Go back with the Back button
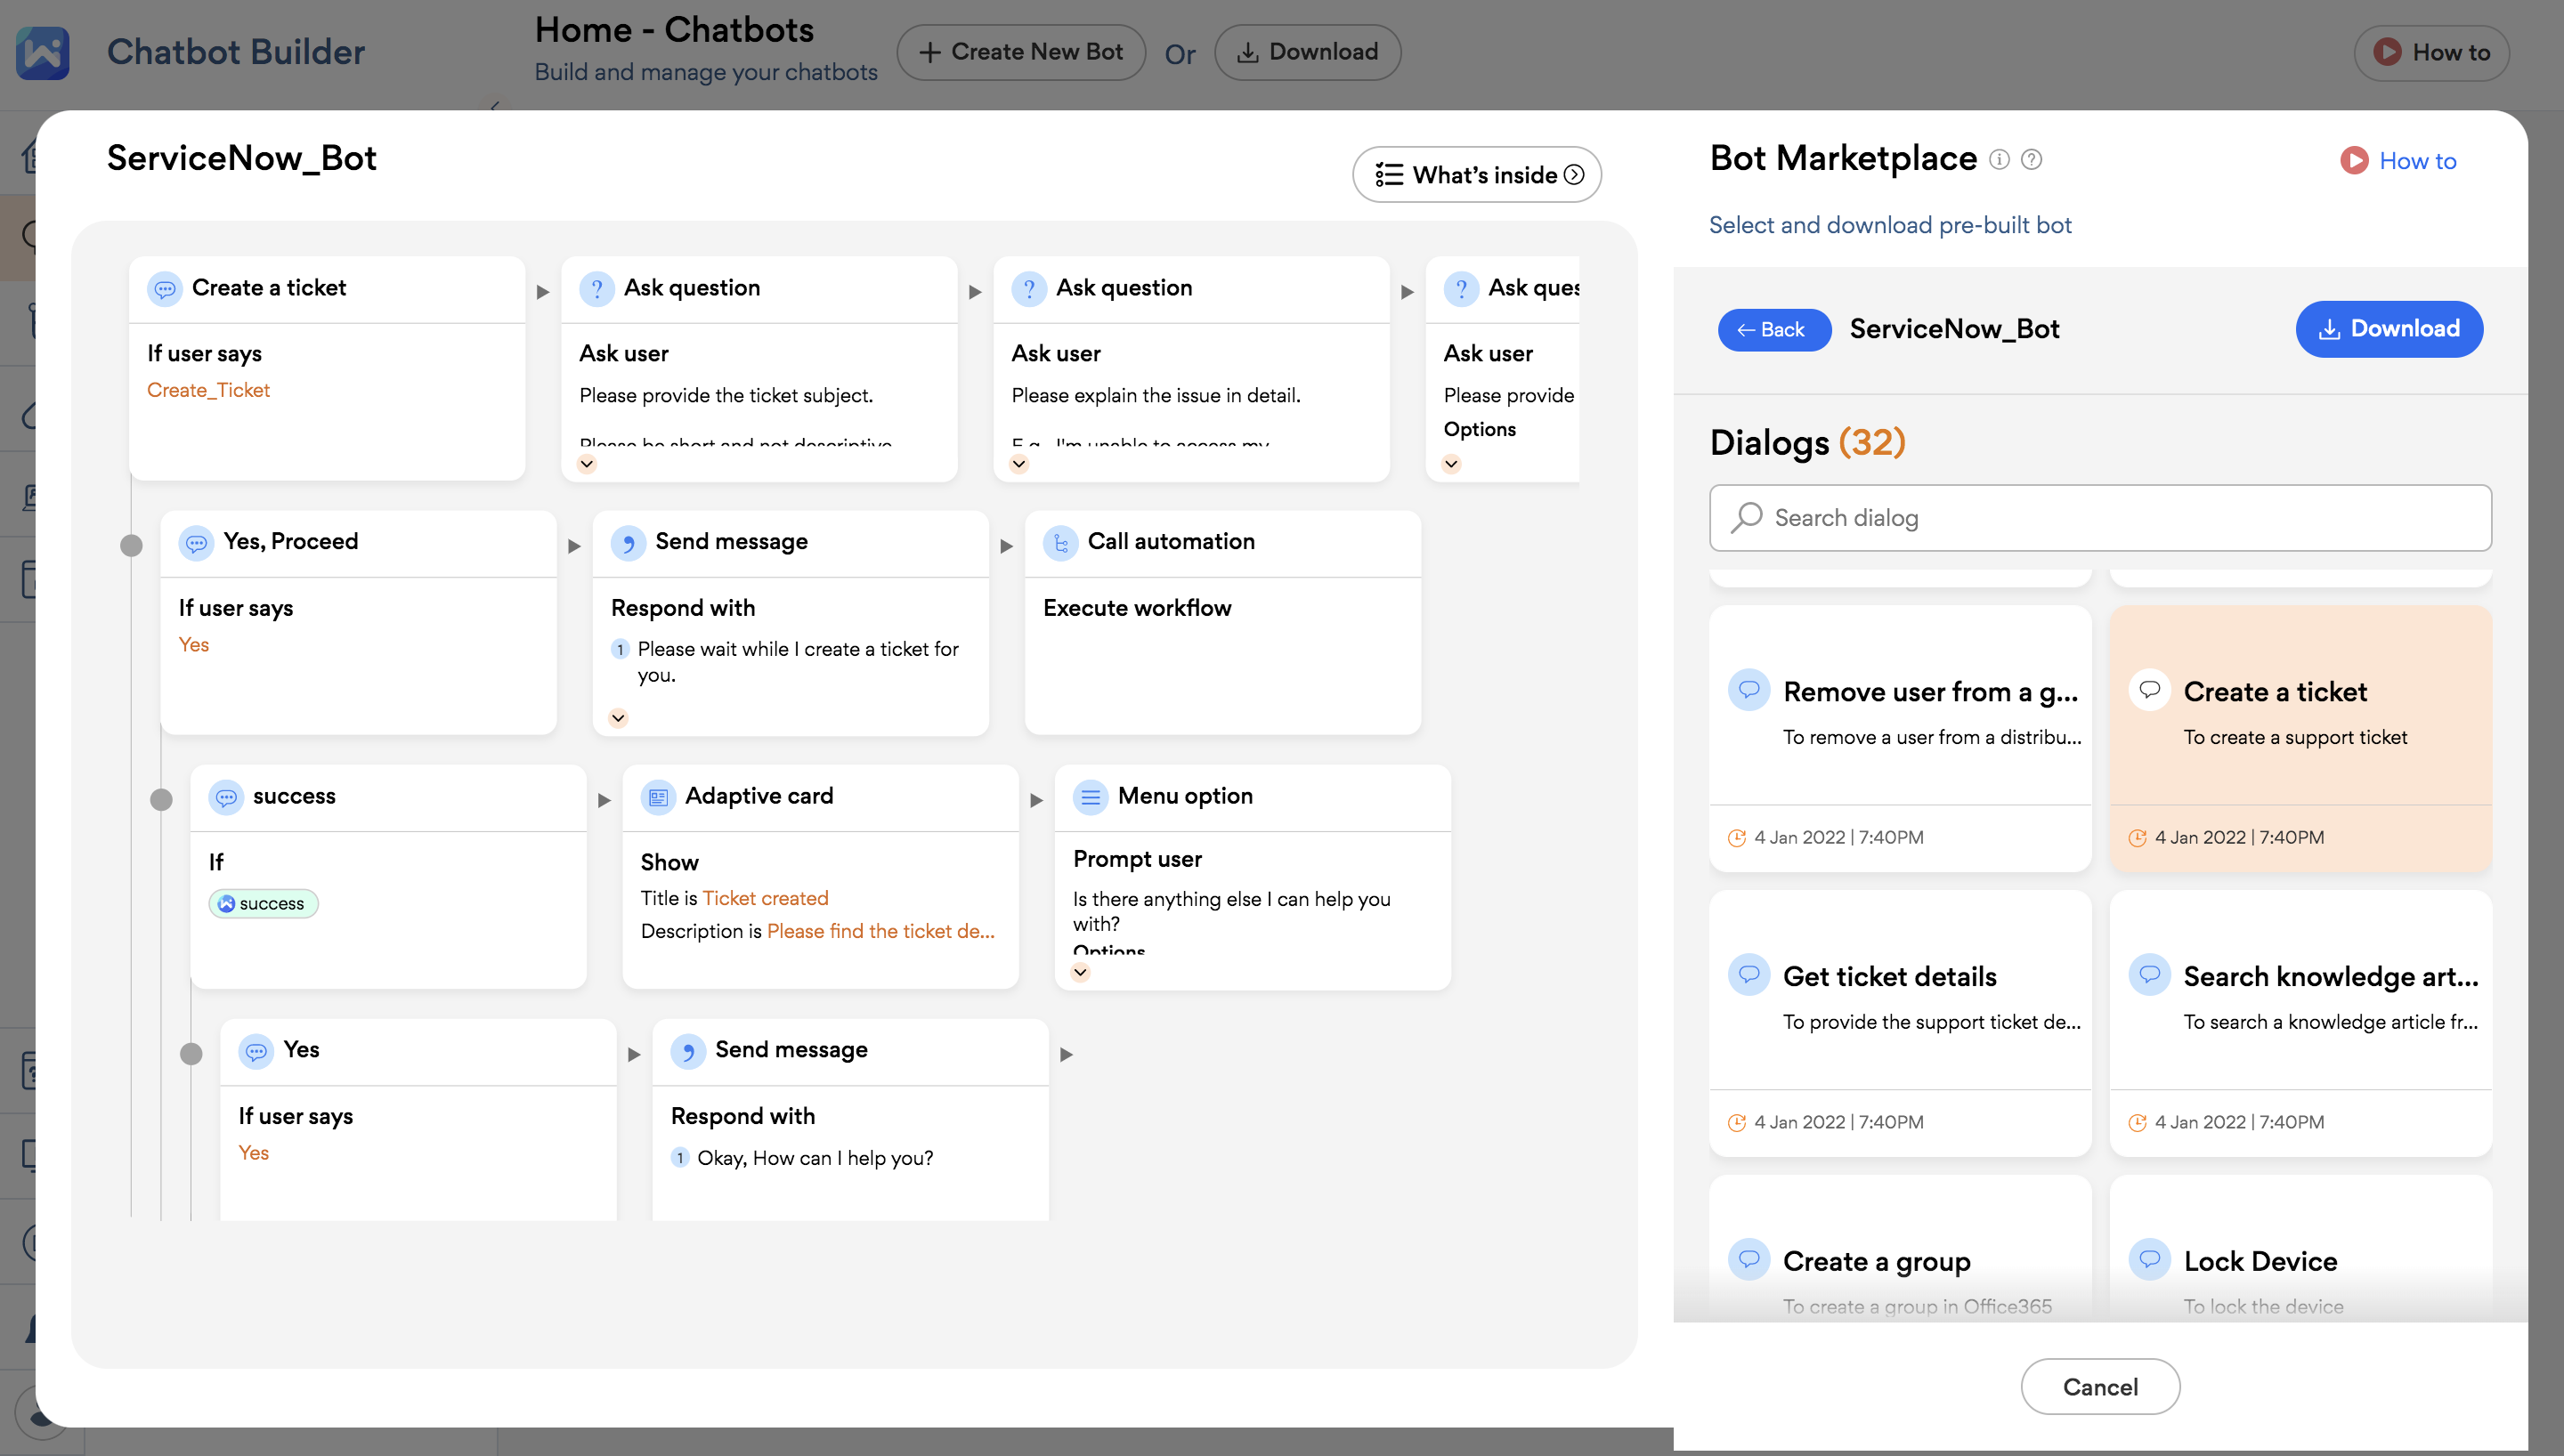This screenshot has height=1456, width=2564. [x=1773, y=330]
